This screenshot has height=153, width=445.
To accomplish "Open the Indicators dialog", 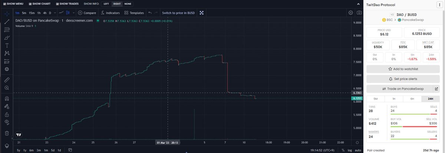I will point(111,13).
